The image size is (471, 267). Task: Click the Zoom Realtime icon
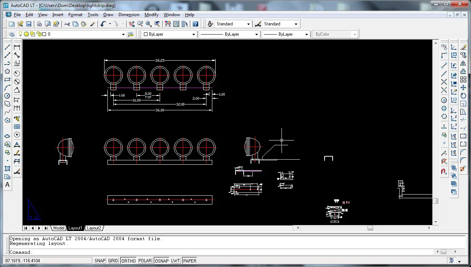point(140,24)
